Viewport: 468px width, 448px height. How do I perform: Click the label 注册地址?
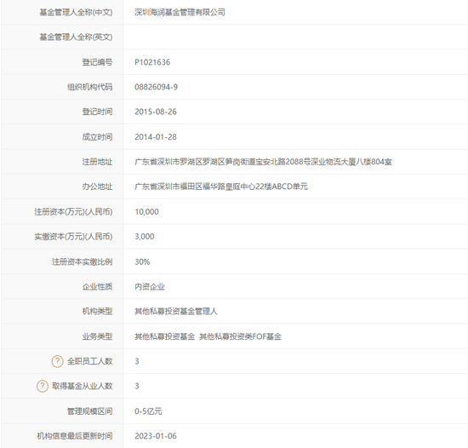point(97,162)
